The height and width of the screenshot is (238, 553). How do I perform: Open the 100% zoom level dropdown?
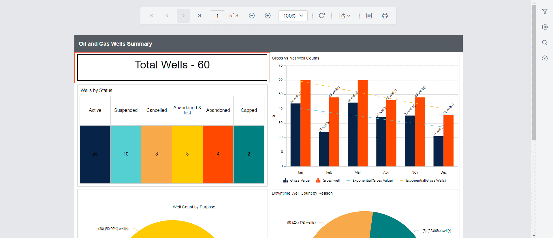tap(293, 16)
